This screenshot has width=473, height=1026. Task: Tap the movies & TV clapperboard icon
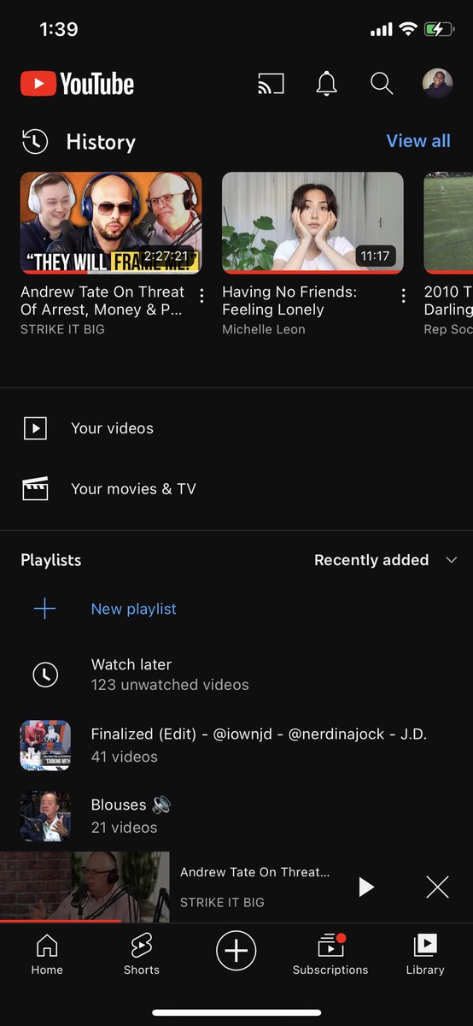35,489
